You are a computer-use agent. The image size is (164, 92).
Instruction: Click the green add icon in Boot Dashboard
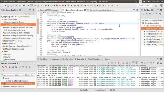[x=29, y=67]
